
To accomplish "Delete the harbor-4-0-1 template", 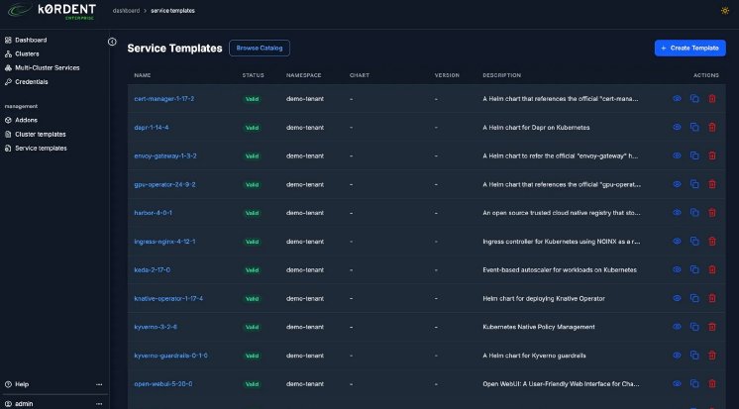I will 712,213.
